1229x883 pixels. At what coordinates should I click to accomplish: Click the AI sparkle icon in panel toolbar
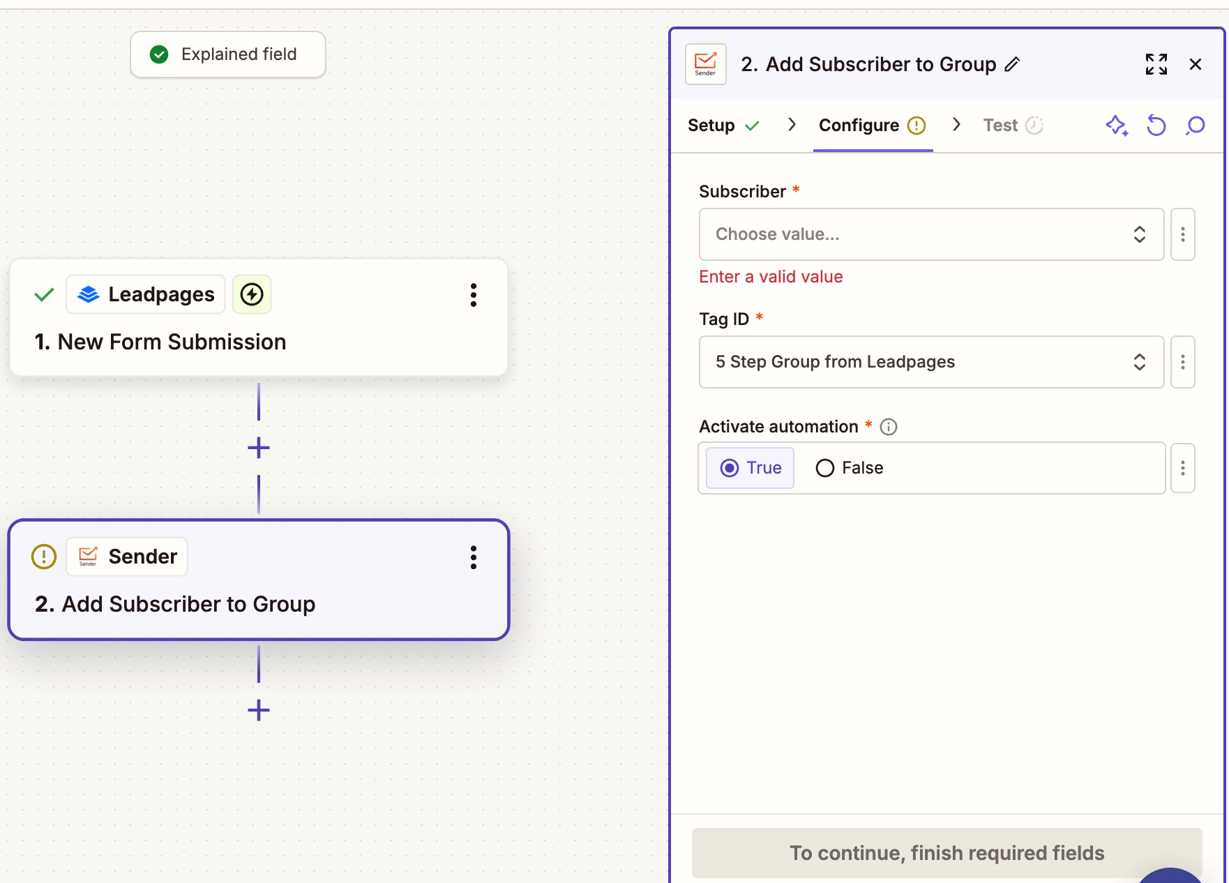click(x=1116, y=126)
